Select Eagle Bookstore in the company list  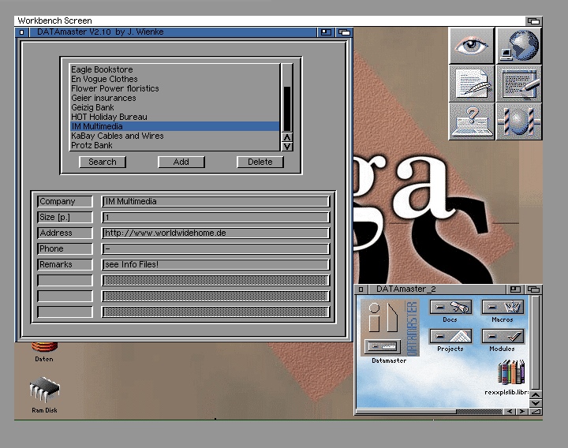point(102,70)
